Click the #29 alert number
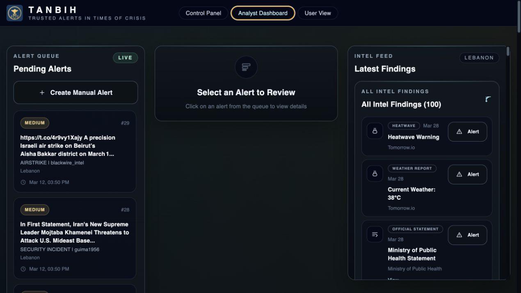The width and height of the screenshot is (521, 293). (125, 123)
